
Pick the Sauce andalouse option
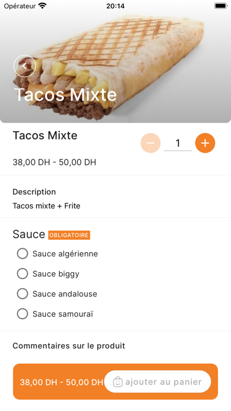coord(57,294)
